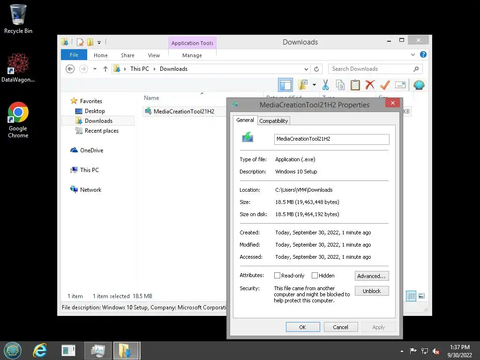The height and width of the screenshot is (360, 480).
Task: Click the Start button on the taskbar
Action: [13, 351]
